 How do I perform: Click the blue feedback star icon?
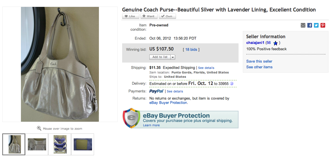276,43
